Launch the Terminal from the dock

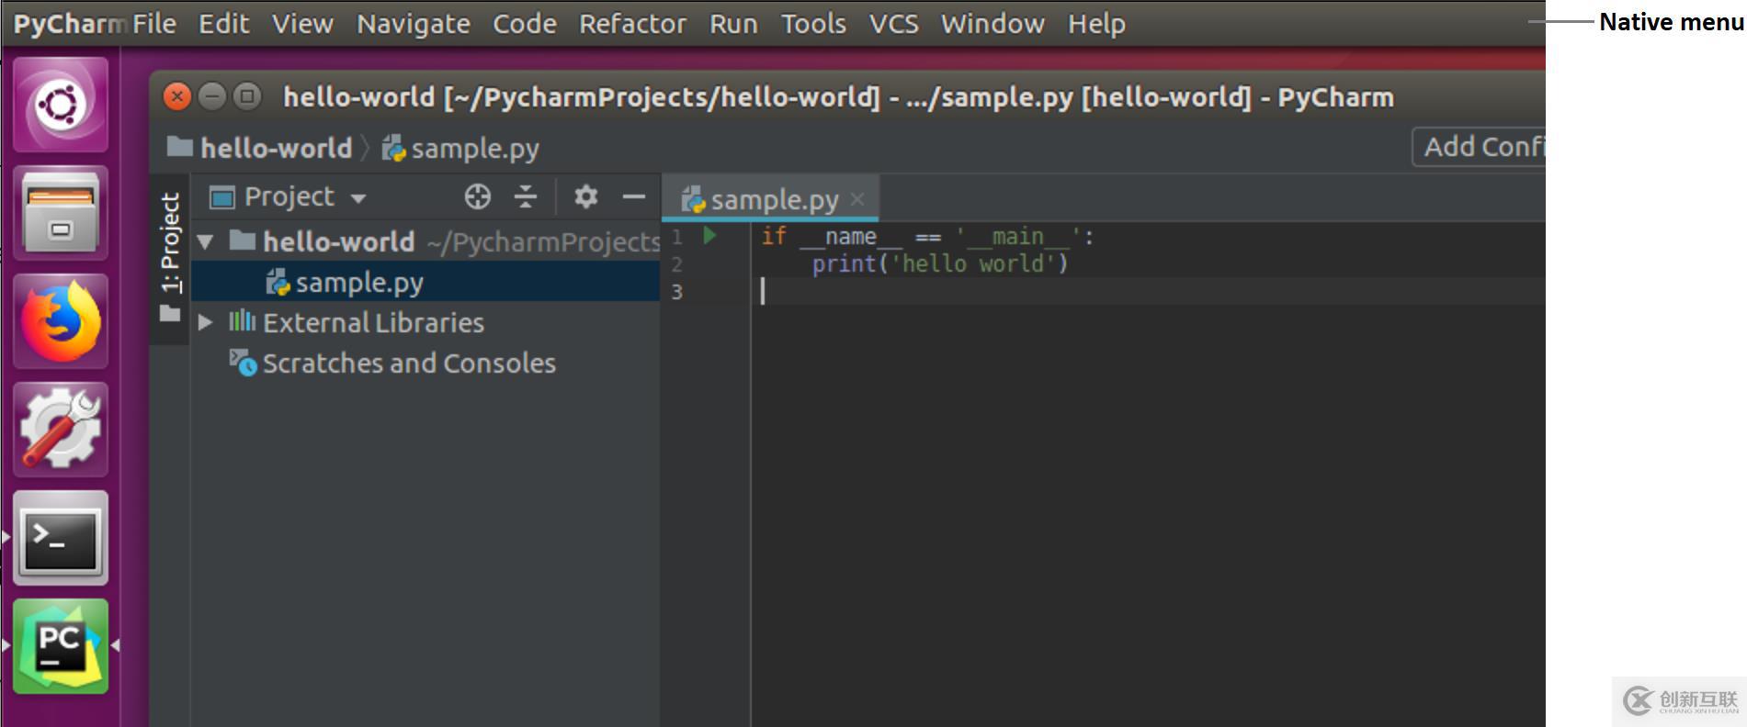pos(61,538)
